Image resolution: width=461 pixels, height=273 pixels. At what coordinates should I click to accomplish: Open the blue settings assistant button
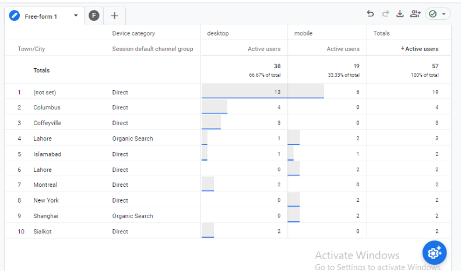pyautogui.click(x=434, y=253)
